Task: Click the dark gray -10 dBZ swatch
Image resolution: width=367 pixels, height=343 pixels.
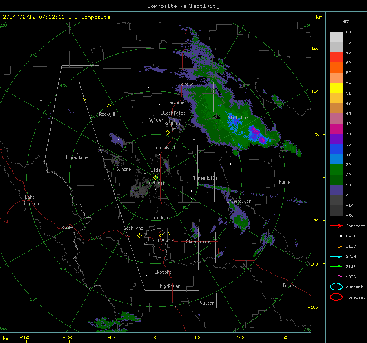Action: [336, 210]
